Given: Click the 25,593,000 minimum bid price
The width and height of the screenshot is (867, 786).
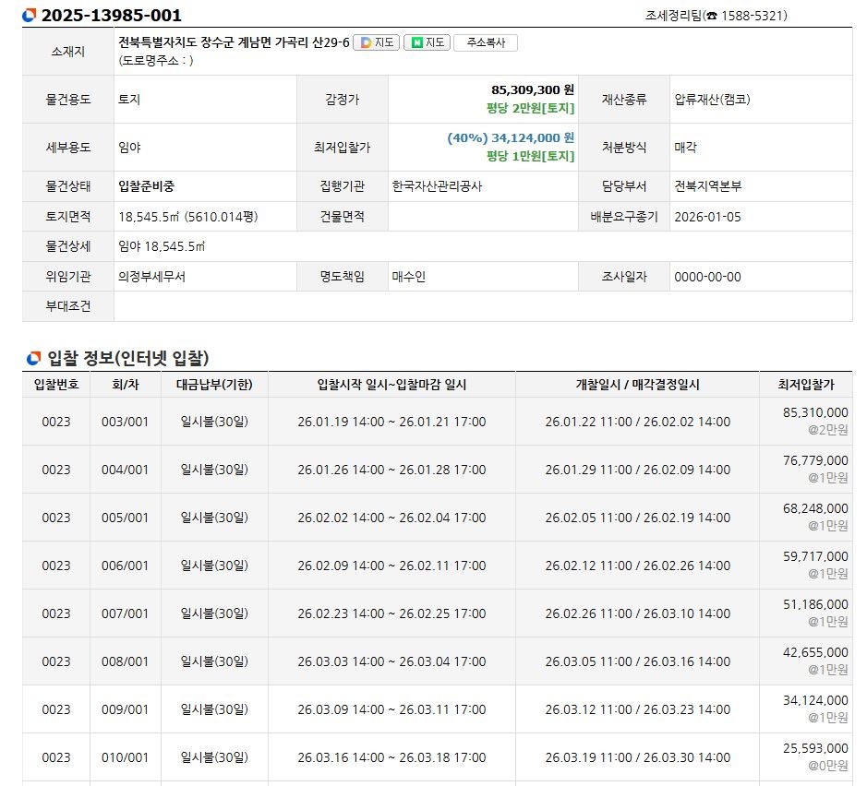Looking at the screenshot, I should tap(815, 748).
